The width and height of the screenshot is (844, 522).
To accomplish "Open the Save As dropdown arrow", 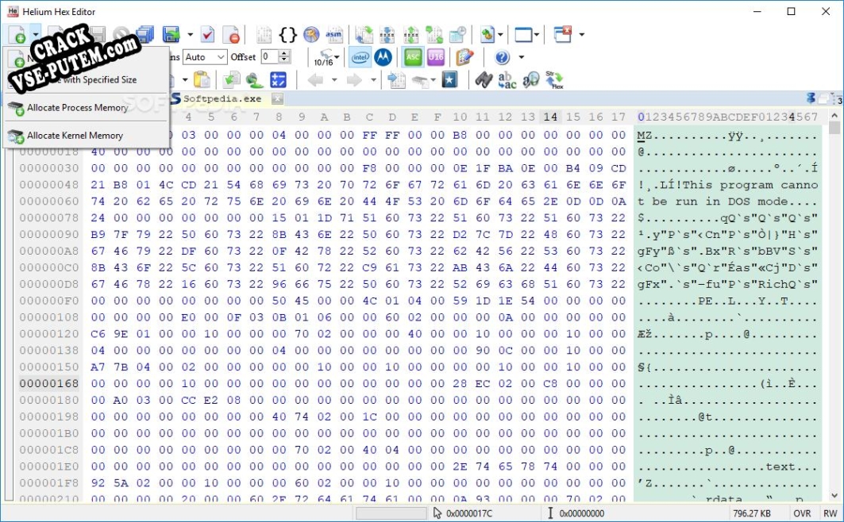I will click(x=190, y=34).
